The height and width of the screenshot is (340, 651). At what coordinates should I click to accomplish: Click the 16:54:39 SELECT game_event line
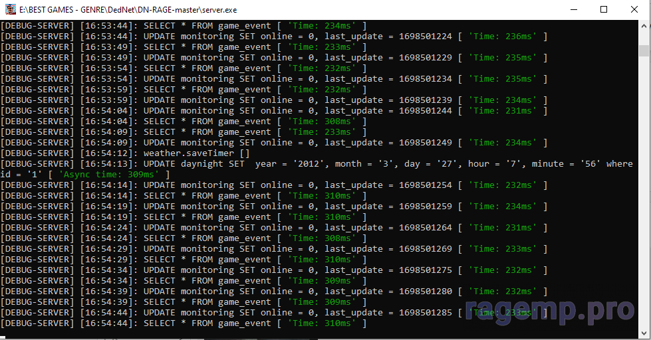(184, 302)
